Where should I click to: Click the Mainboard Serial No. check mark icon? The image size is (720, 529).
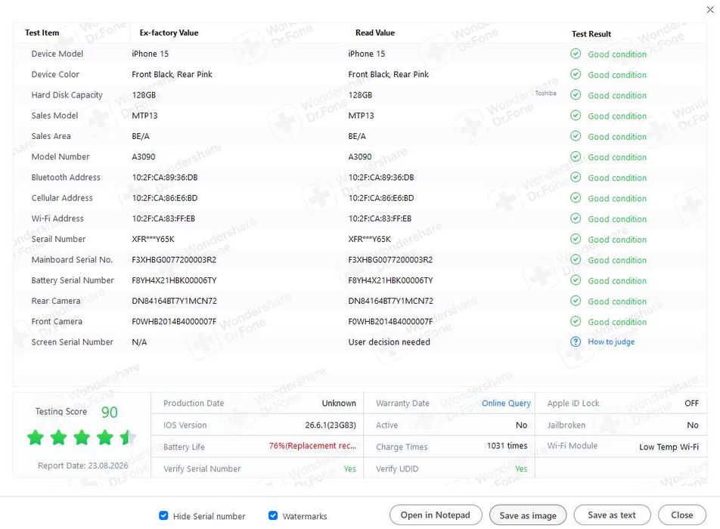pyautogui.click(x=576, y=260)
